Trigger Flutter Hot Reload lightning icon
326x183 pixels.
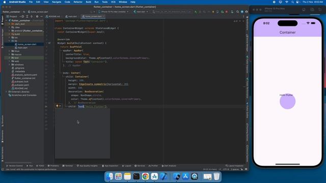(213, 12)
